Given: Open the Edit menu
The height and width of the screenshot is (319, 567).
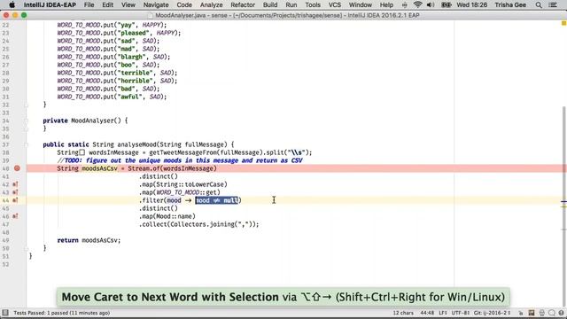Looking at the screenshot, I should click(107, 4).
